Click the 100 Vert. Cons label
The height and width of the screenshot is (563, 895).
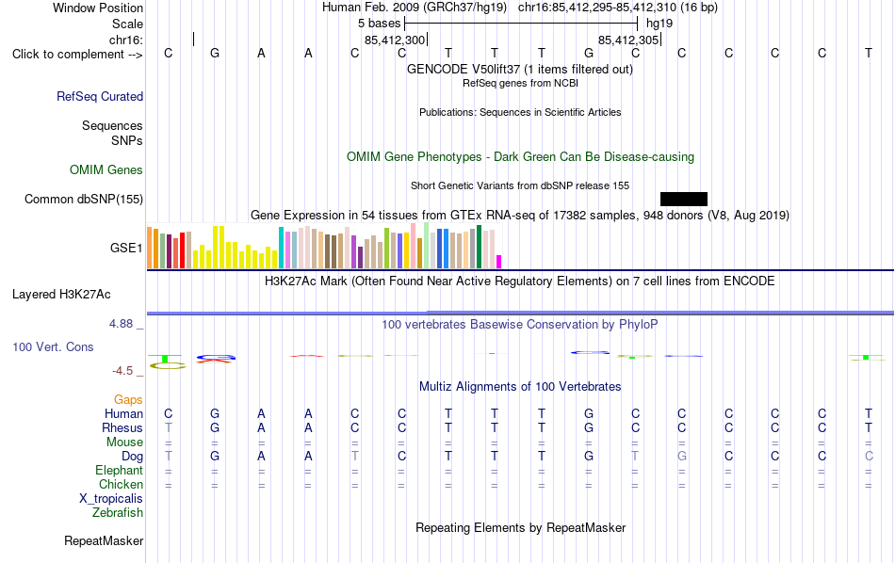(x=53, y=346)
